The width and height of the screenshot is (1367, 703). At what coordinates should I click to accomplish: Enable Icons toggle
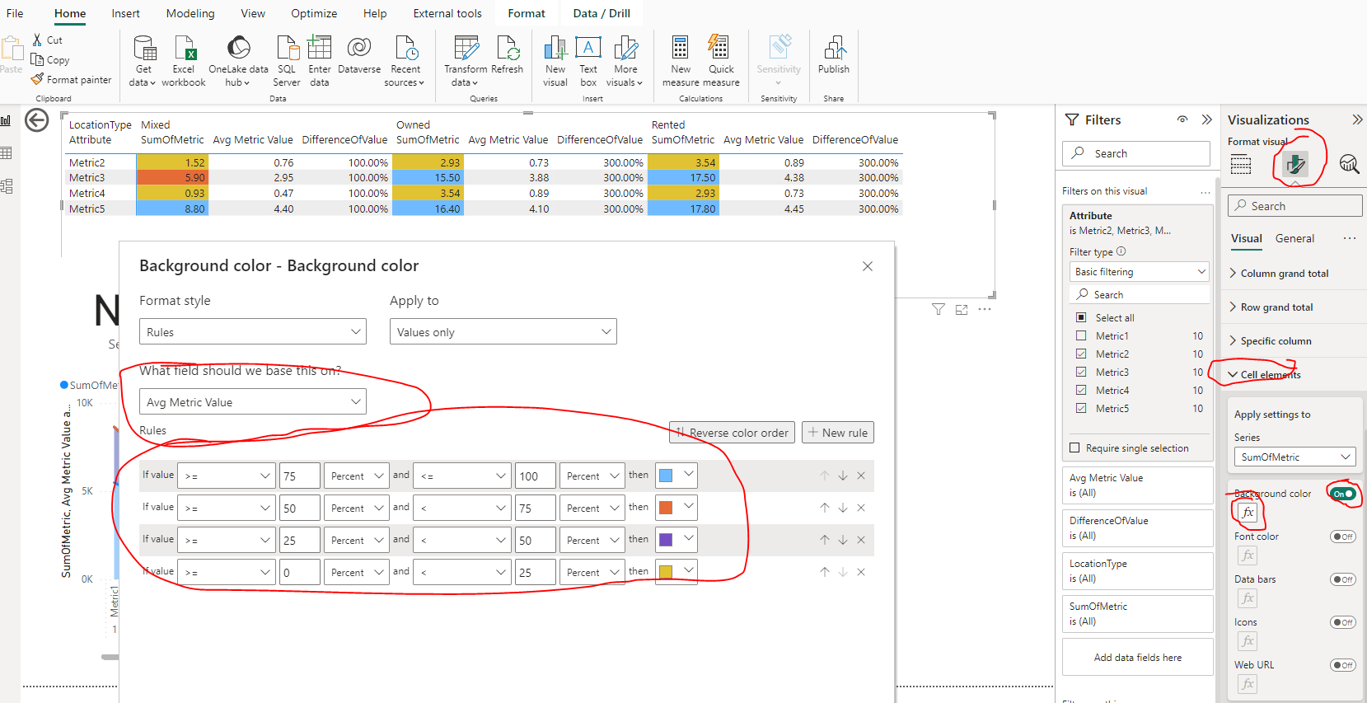click(x=1343, y=622)
